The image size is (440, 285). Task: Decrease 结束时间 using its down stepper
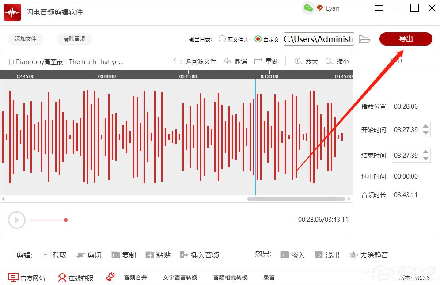[x=425, y=159]
